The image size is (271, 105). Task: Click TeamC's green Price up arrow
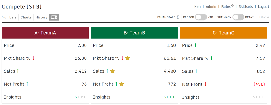(195, 45)
